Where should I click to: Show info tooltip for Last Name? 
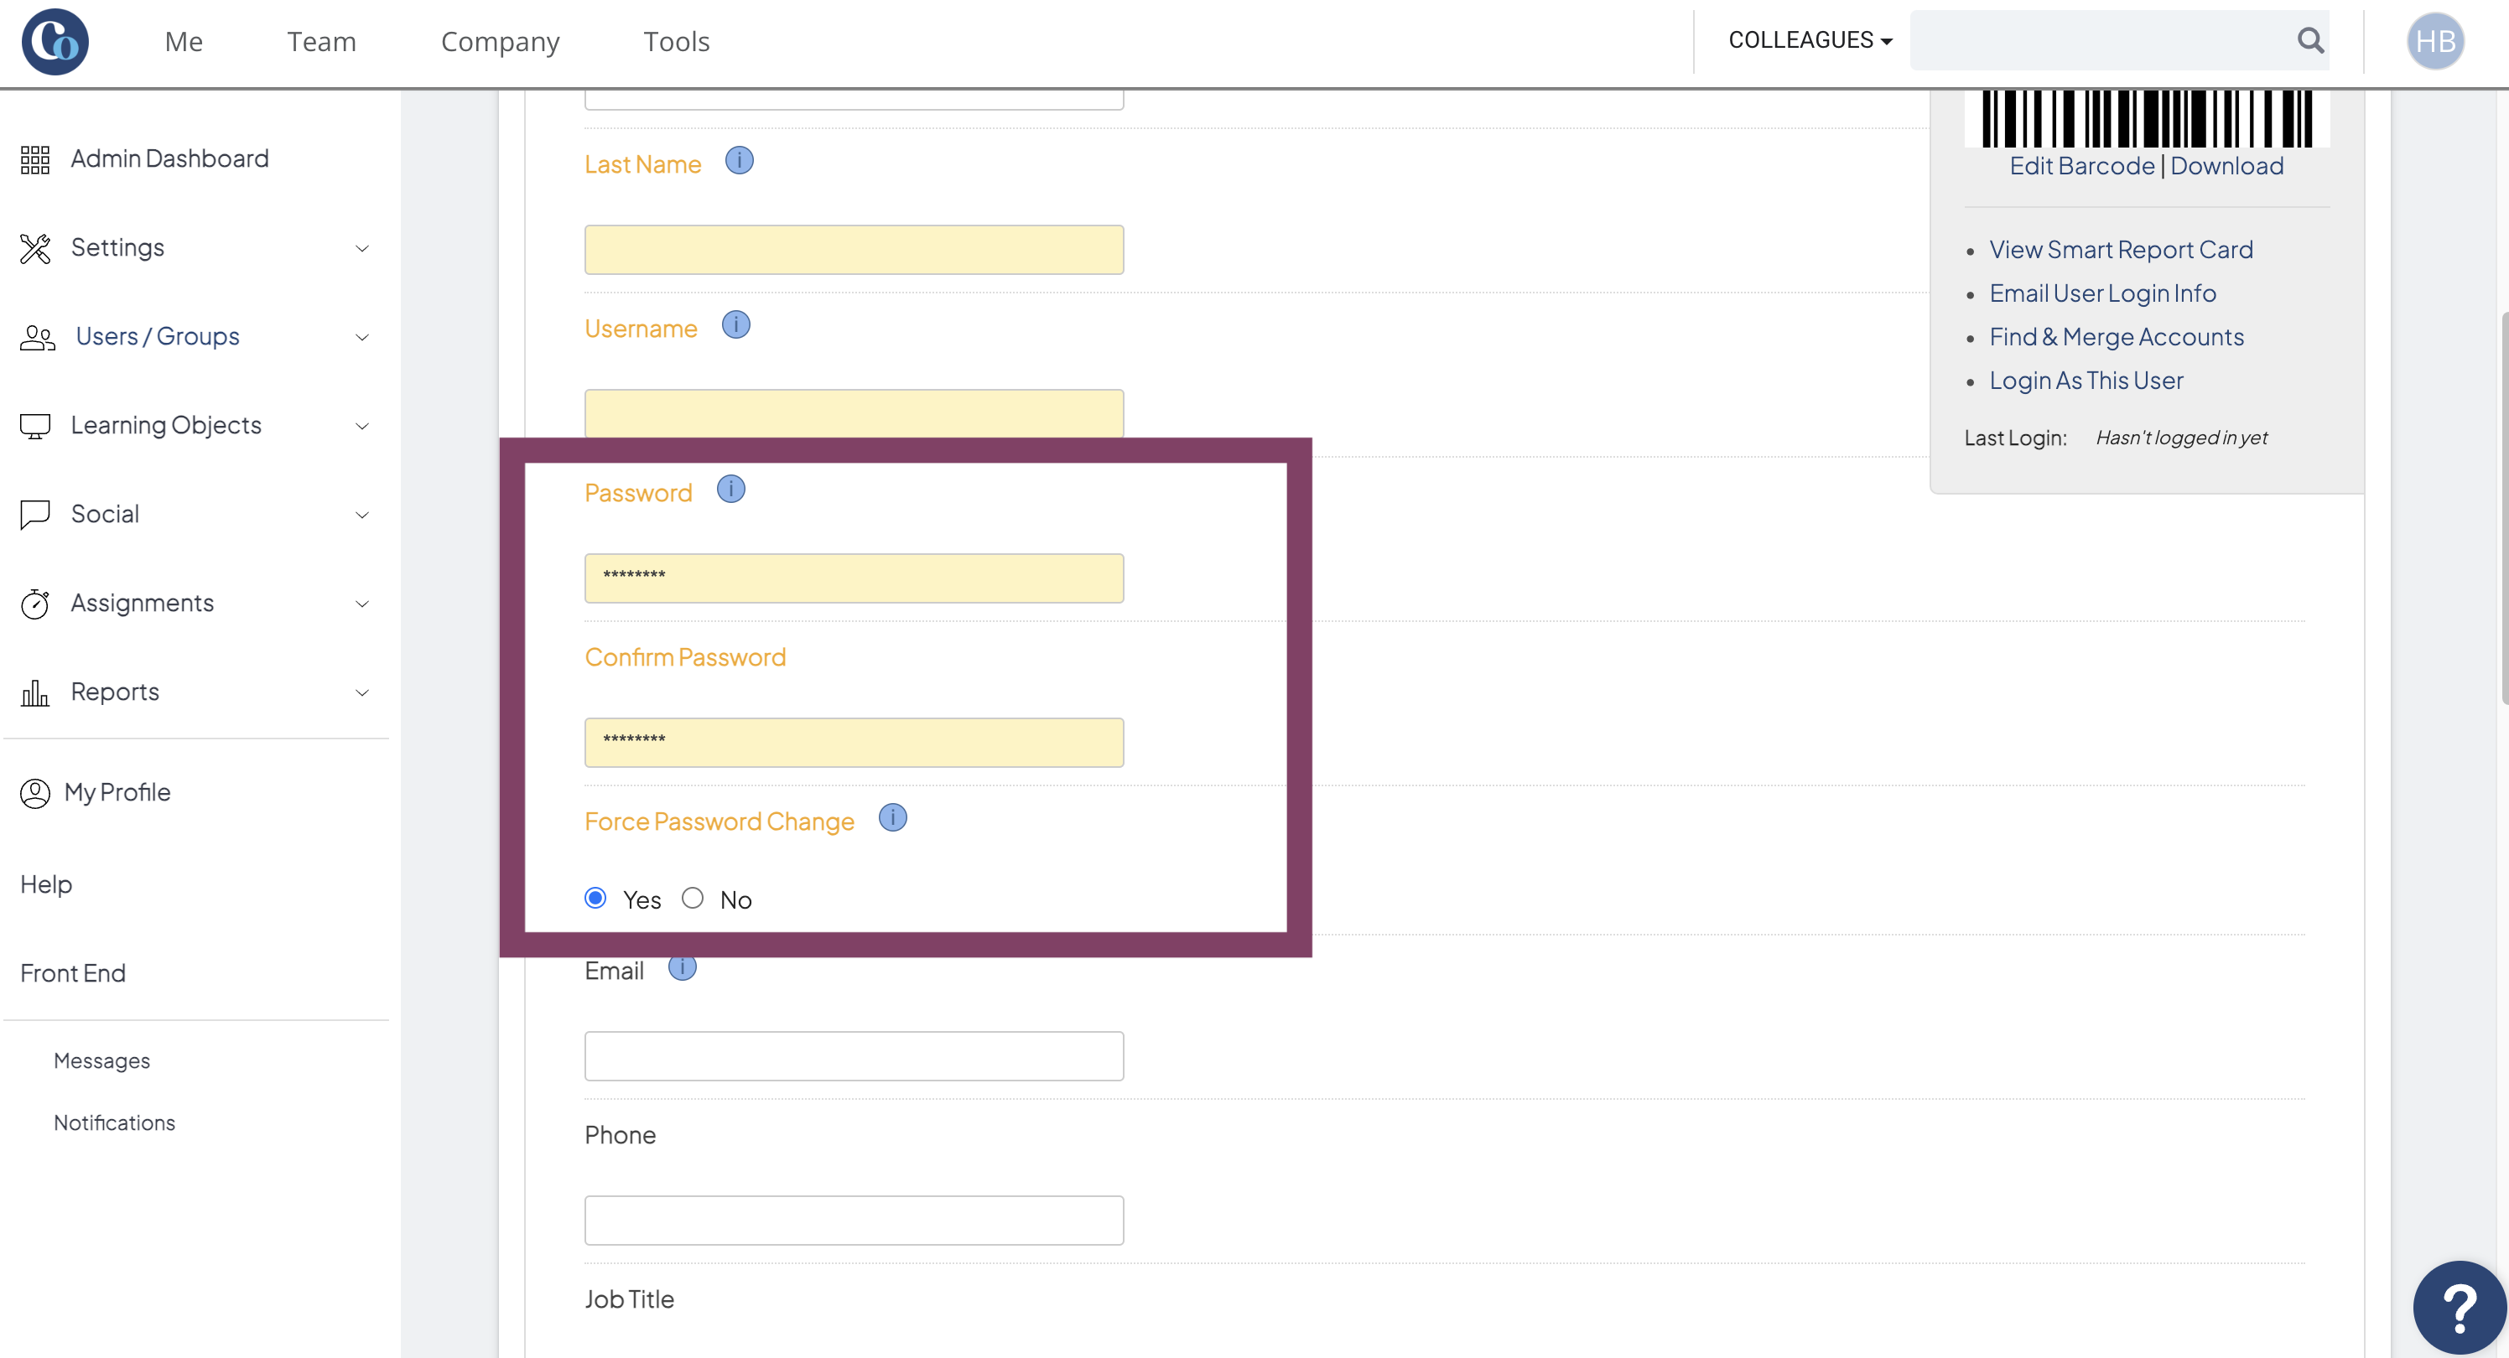pos(740,161)
